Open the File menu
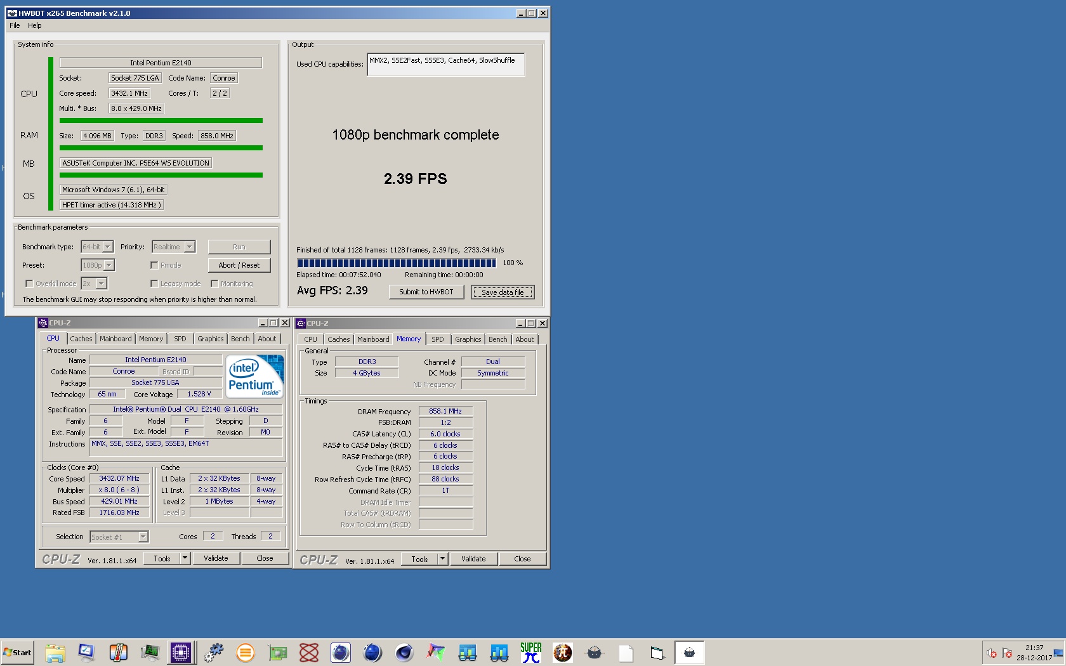 (15, 25)
